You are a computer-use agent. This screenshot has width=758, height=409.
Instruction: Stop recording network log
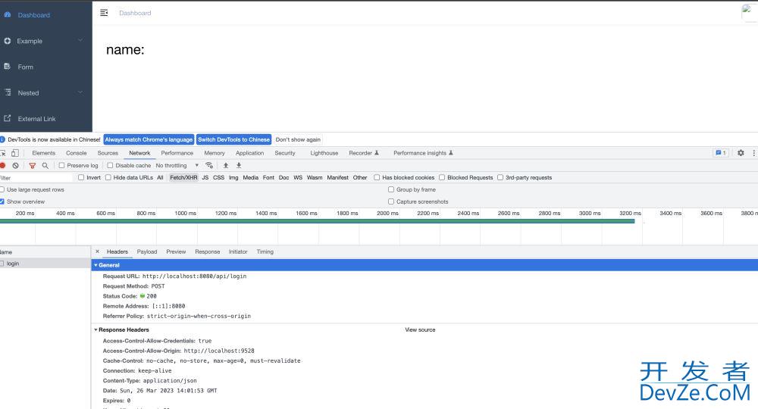coord(2,166)
